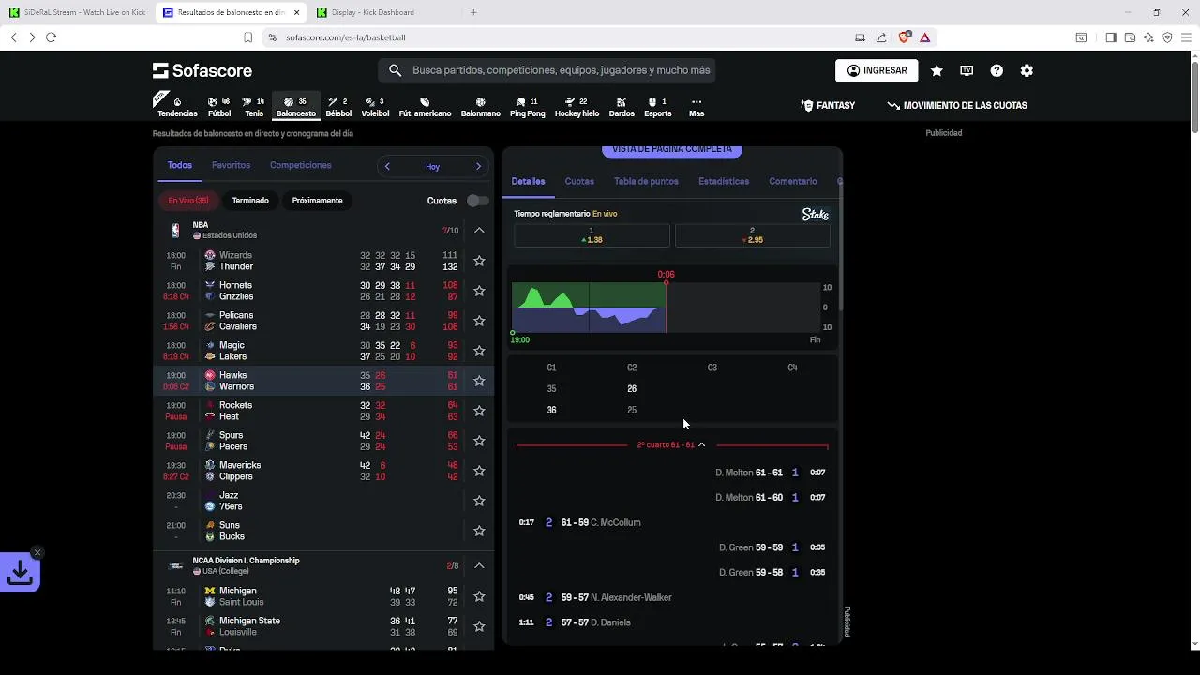
Task: Reload the page in the browser
Action: click(x=51, y=37)
